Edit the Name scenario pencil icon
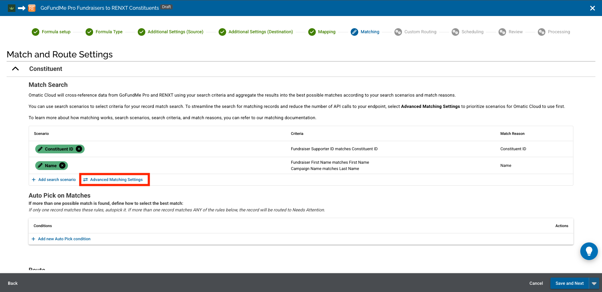The height and width of the screenshot is (292, 602). pos(40,166)
